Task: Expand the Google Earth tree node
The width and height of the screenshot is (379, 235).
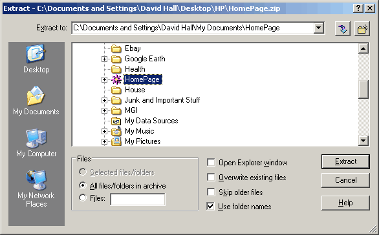Action: point(104,59)
